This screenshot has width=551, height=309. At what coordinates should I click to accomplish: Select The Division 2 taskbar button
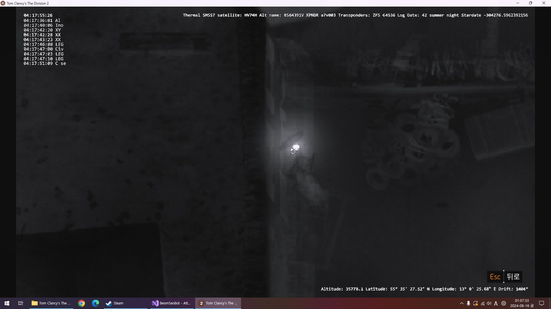(x=218, y=303)
